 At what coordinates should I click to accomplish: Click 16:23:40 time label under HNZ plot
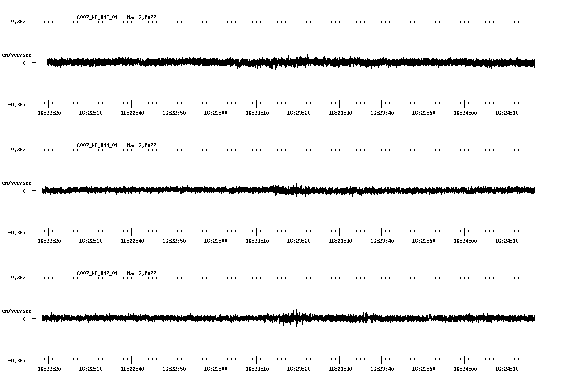coord(382,369)
